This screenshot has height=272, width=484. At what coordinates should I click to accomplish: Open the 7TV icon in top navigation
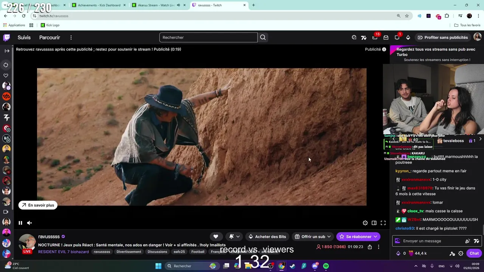pyautogui.click(x=364, y=37)
